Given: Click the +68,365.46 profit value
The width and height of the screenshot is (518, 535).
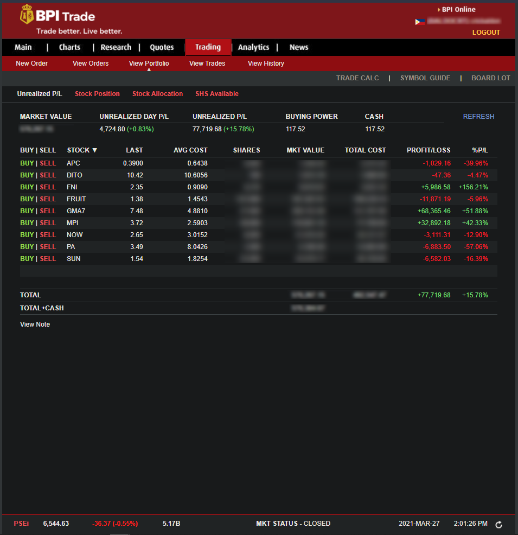Looking at the screenshot, I should [434, 211].
